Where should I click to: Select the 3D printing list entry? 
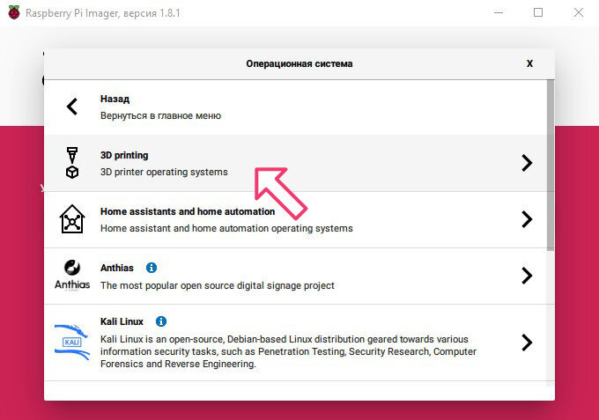(x=124, y=156)
